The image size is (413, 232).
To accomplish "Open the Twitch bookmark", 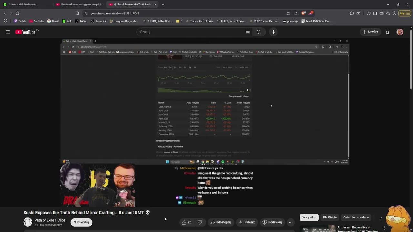I will click(20, 21).
